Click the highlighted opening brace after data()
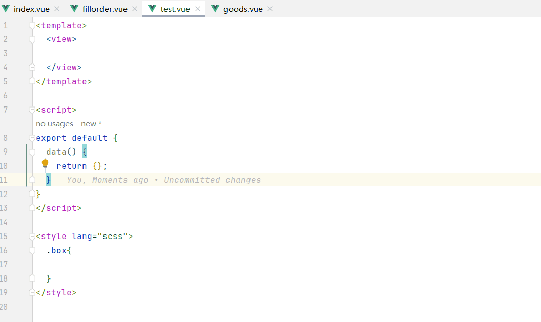 coord(85,152)
